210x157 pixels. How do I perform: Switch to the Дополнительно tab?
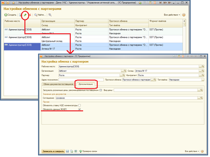pos(86,84)
